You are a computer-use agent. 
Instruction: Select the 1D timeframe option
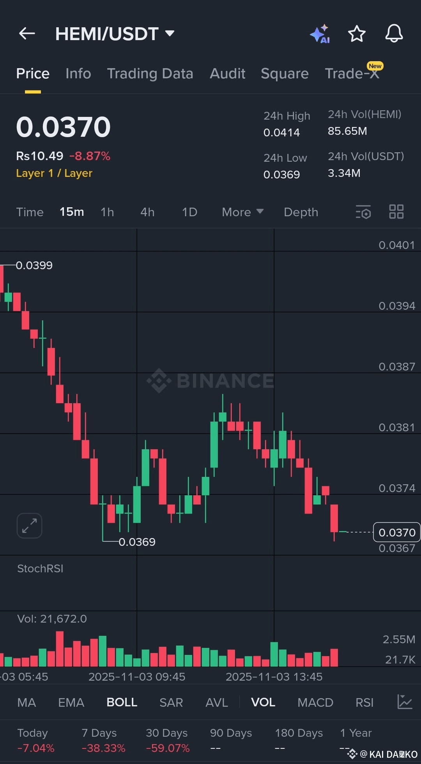click(189, 212)
